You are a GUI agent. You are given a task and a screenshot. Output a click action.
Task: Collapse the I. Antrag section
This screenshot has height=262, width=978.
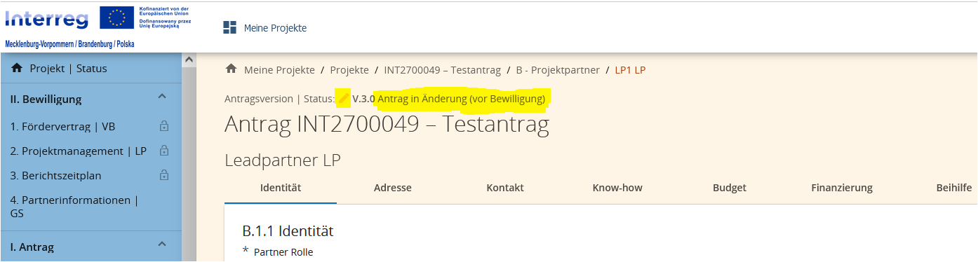pyautogui.click(x=161, y=244)
